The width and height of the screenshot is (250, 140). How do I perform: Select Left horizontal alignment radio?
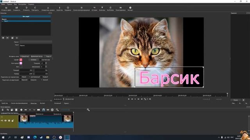click(21, 77)
